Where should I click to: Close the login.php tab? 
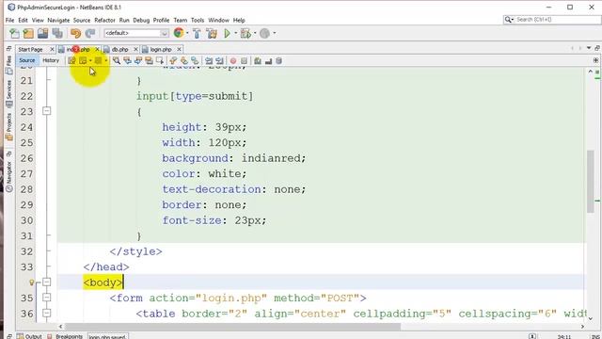pos(179,50)
